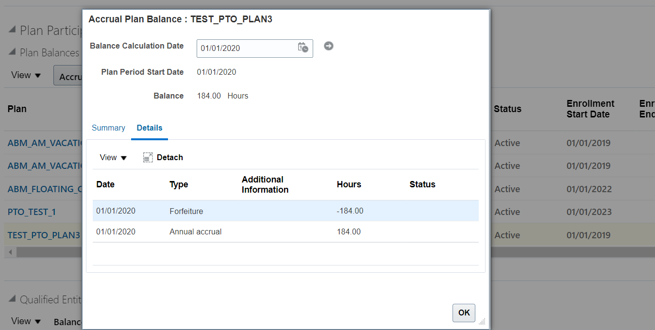The image size is (655, 330).
Task: Collapse the Plan Participation section
Action: click(13, 31)
